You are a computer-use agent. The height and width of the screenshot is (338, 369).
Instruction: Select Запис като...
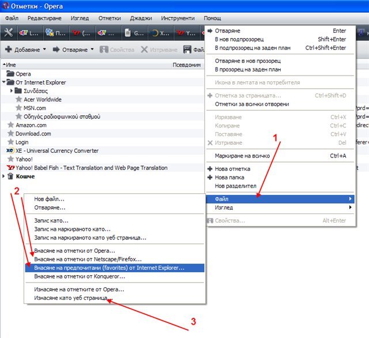point(115,220)
